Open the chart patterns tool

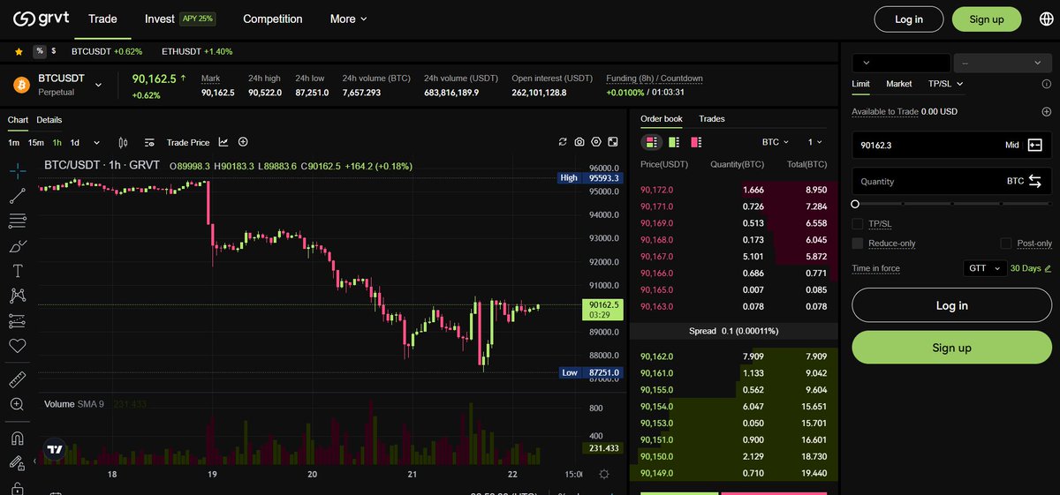[18, 296]
